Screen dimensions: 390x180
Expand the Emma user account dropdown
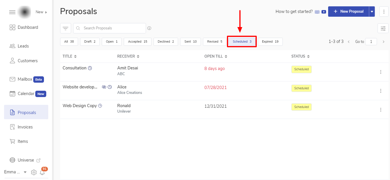[x=25, y=172]
